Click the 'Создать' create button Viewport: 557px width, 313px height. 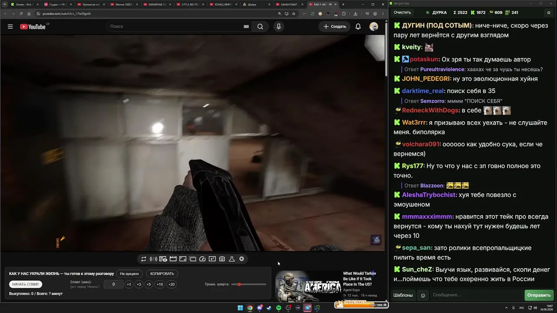(x=335, y=27)
